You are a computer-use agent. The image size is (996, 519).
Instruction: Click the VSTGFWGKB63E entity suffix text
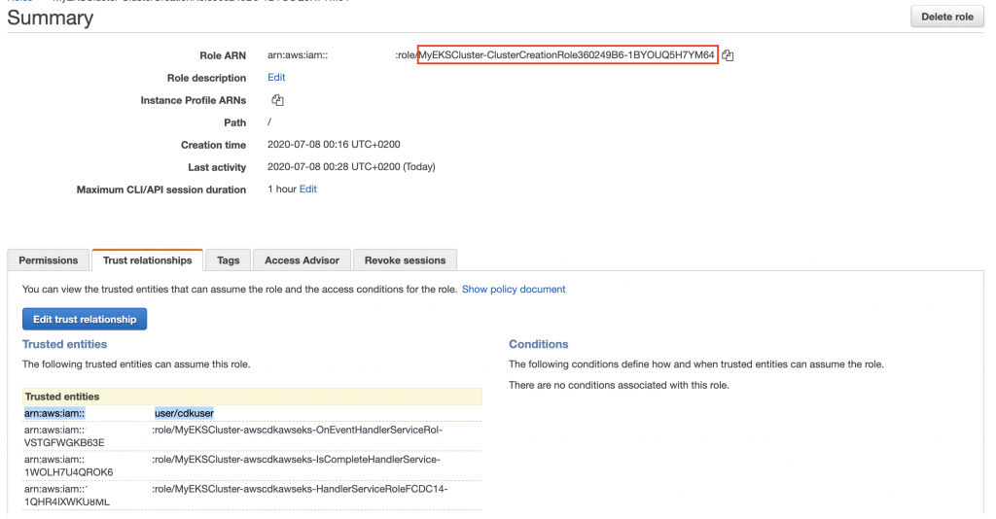point(64,443)
